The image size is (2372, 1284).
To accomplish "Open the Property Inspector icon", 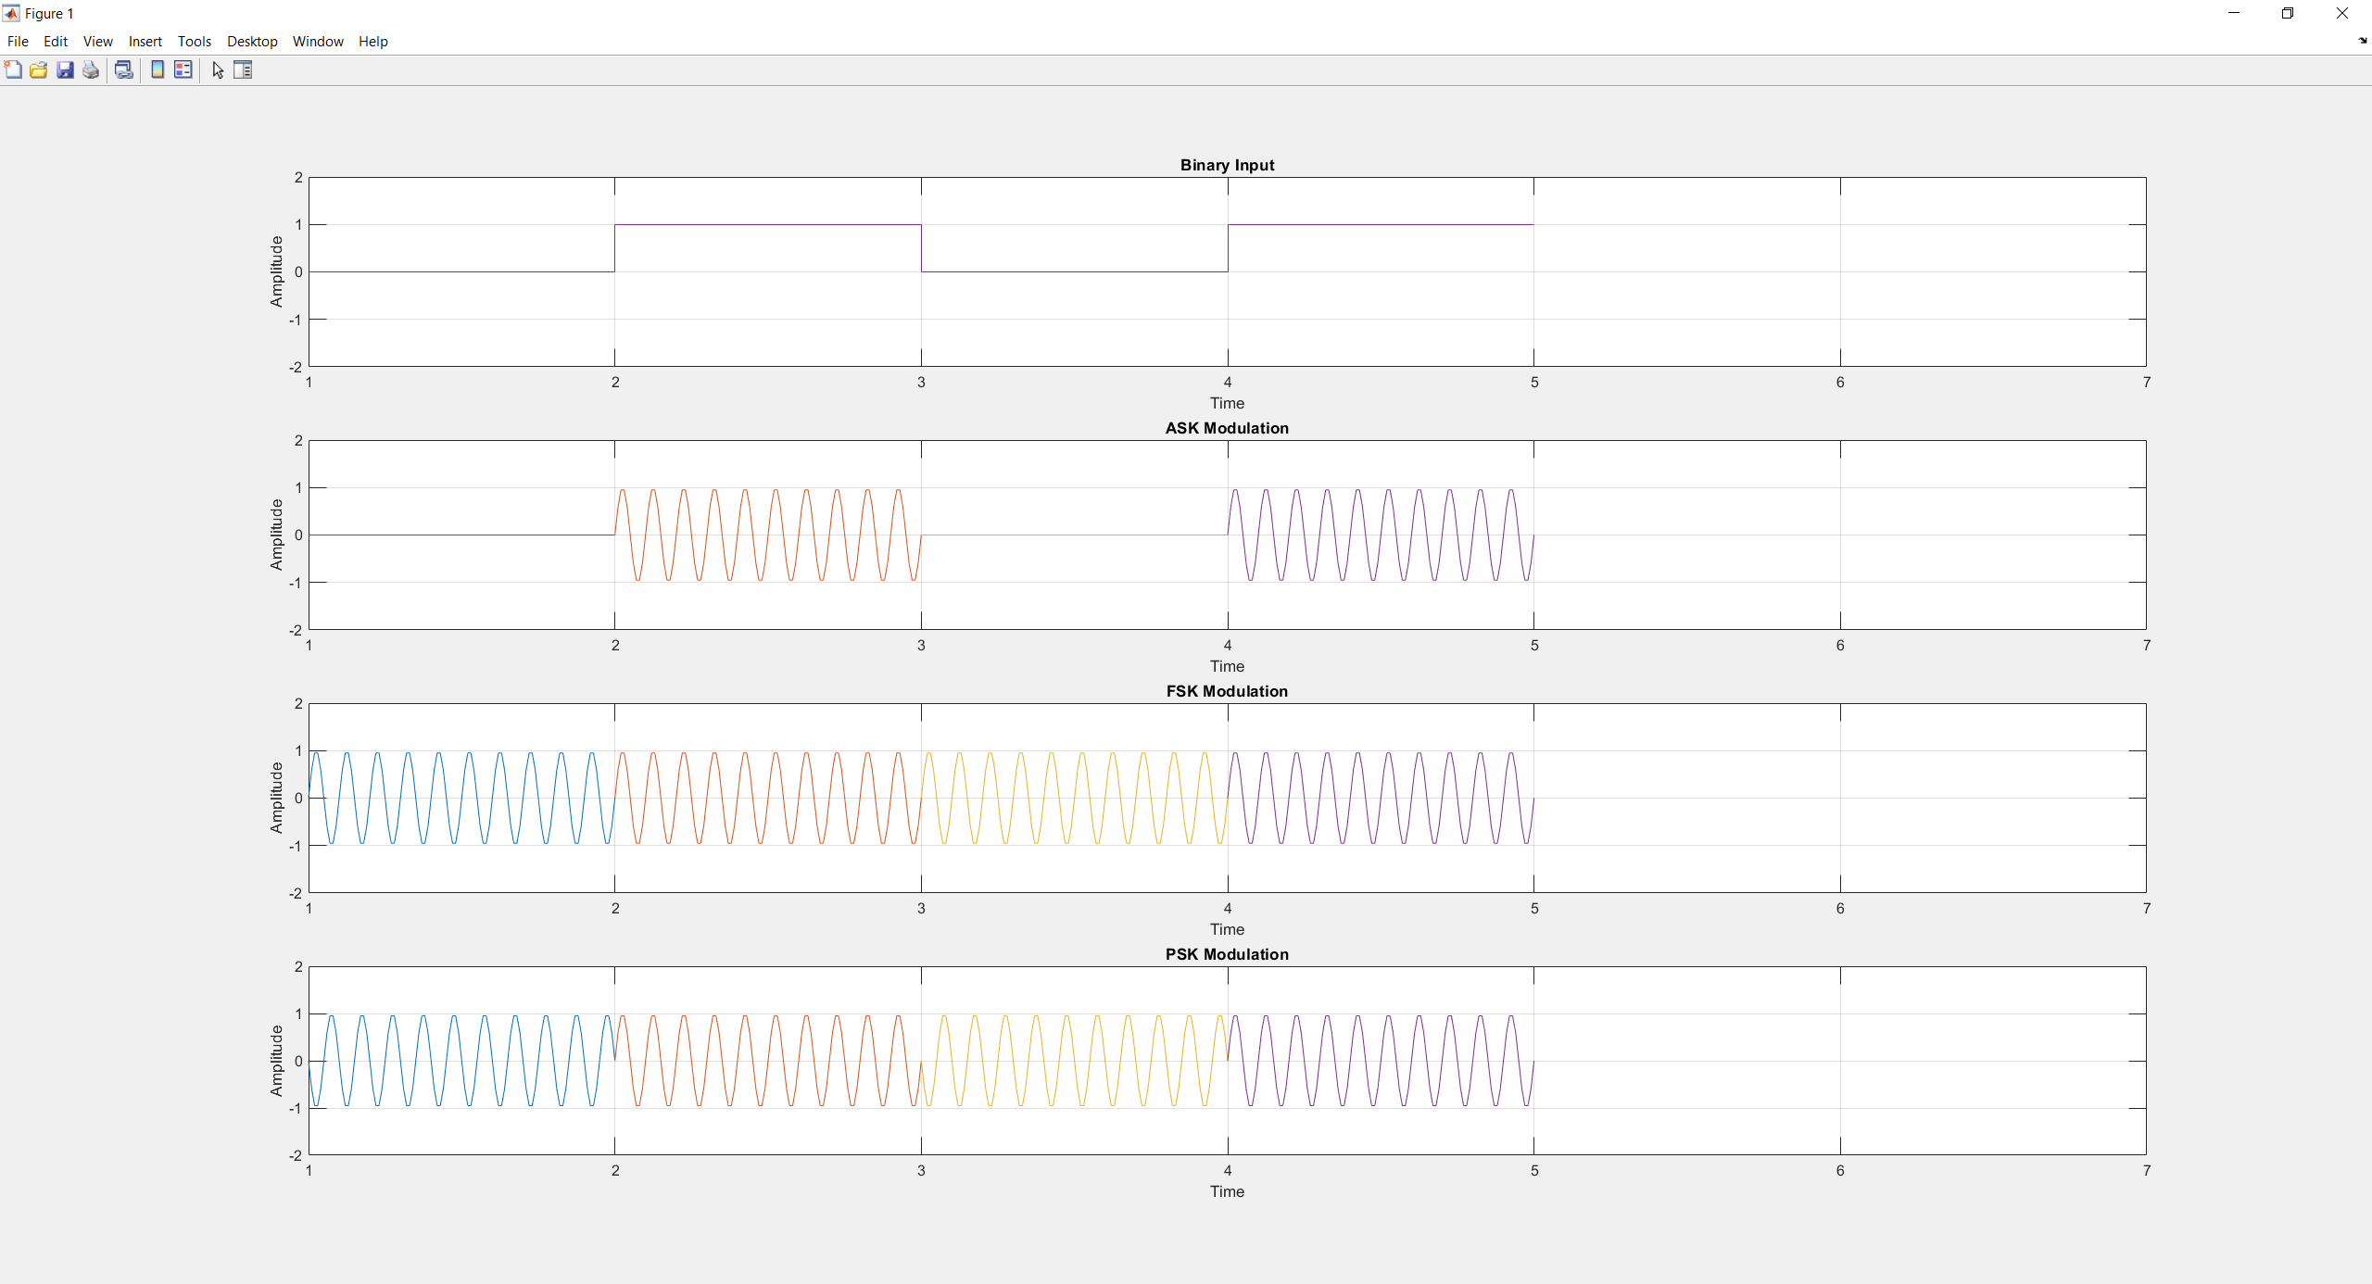I will (x=243, y=70).
